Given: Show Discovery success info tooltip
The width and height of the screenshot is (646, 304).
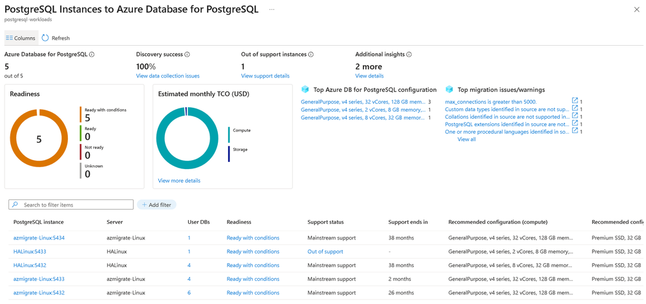Looking at the screenshot, I should point(187,54).
